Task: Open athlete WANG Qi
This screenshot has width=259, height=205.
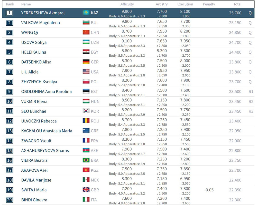Action: tap(30, 33)
